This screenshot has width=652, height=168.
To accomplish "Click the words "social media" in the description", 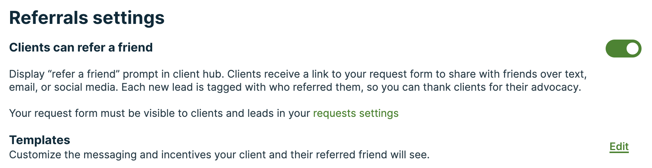I will (x=84, y=87).
